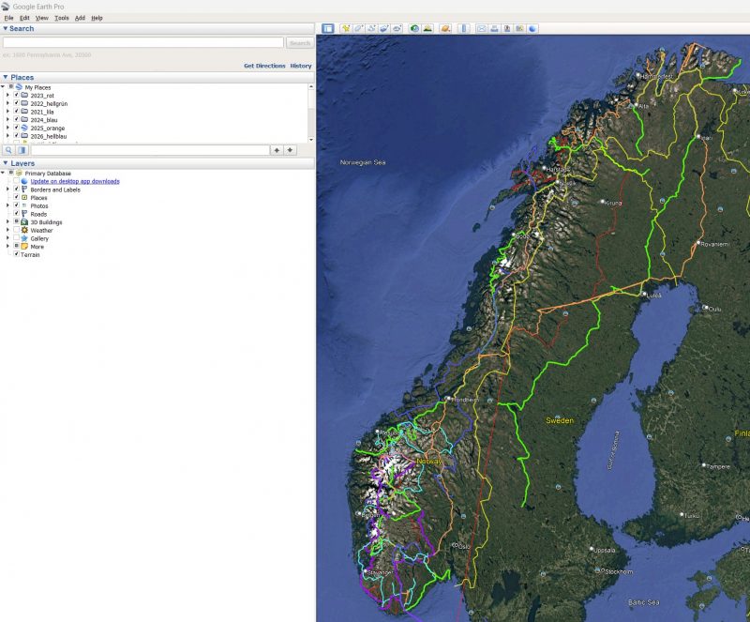This screenshot has height=622, width=750.
Task: Collapse the Search panel
Action: (6, 29)
